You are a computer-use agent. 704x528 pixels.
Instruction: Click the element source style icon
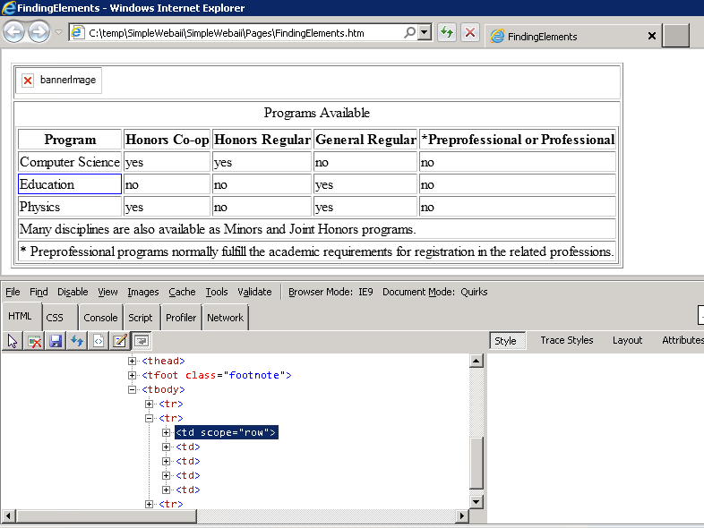pos(99,341)
